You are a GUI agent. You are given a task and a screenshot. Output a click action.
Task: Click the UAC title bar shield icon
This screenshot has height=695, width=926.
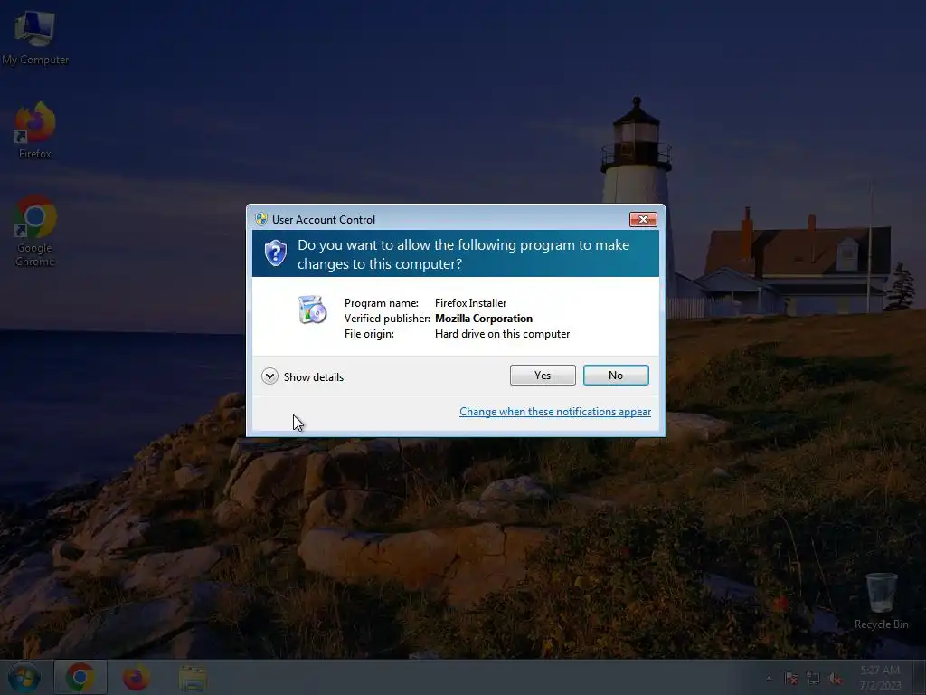(x=261, y=219)
